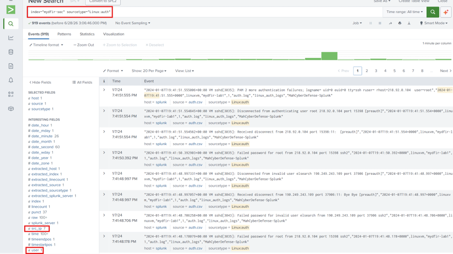Screen dimensions: 453x254
Task: Open the Show 20 Per Page dropdown
Action: tap(149, 70)
